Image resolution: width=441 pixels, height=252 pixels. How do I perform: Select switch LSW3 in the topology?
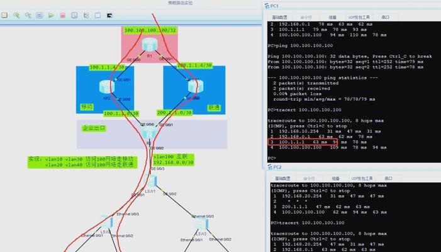[x=202, y=225]
